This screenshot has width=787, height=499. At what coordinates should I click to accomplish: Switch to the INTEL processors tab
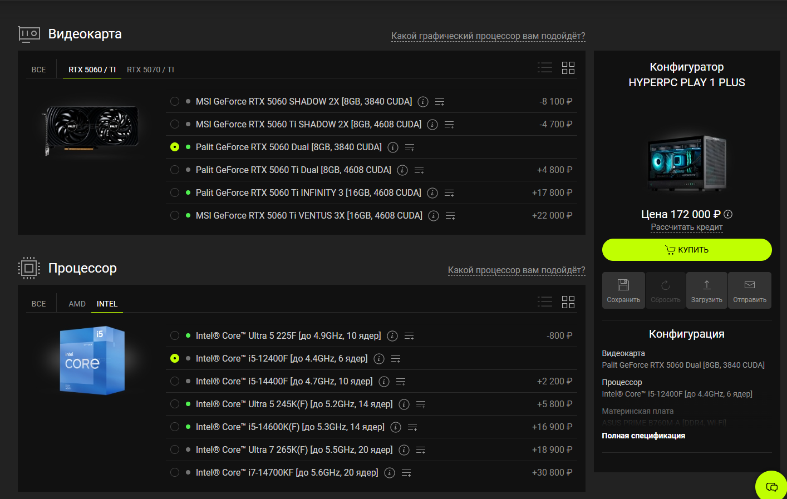[107, 304]
